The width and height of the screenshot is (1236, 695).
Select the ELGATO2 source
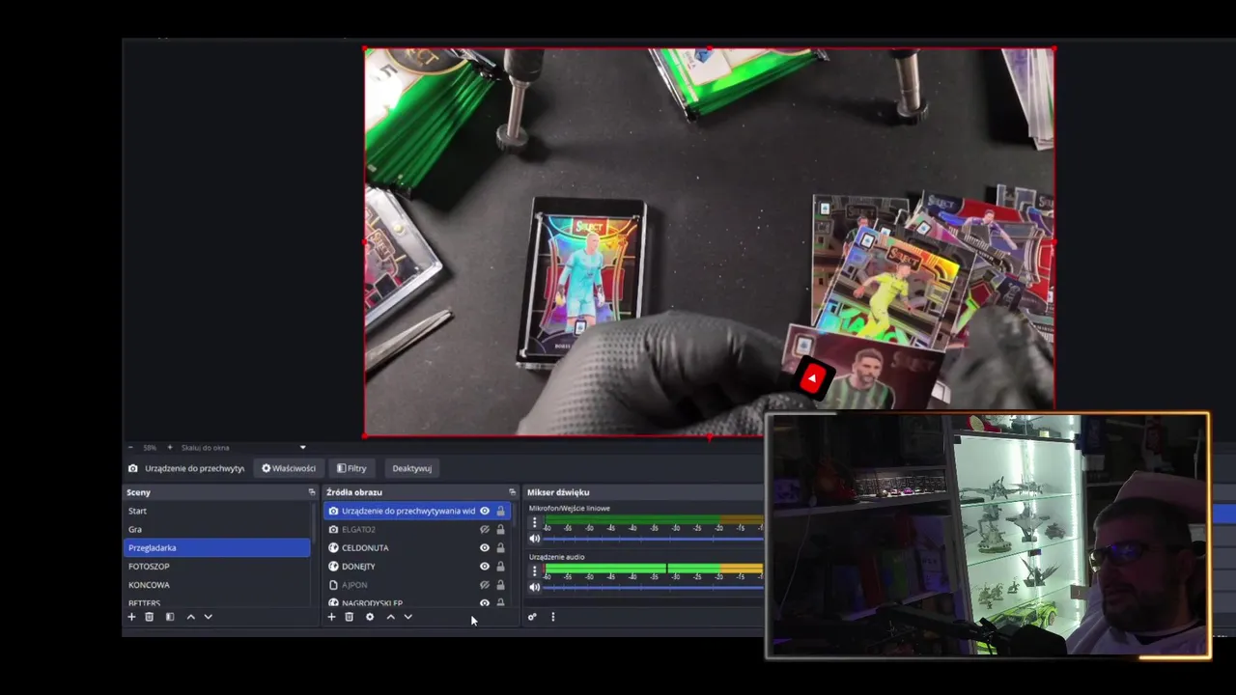[x=417, y=529]
